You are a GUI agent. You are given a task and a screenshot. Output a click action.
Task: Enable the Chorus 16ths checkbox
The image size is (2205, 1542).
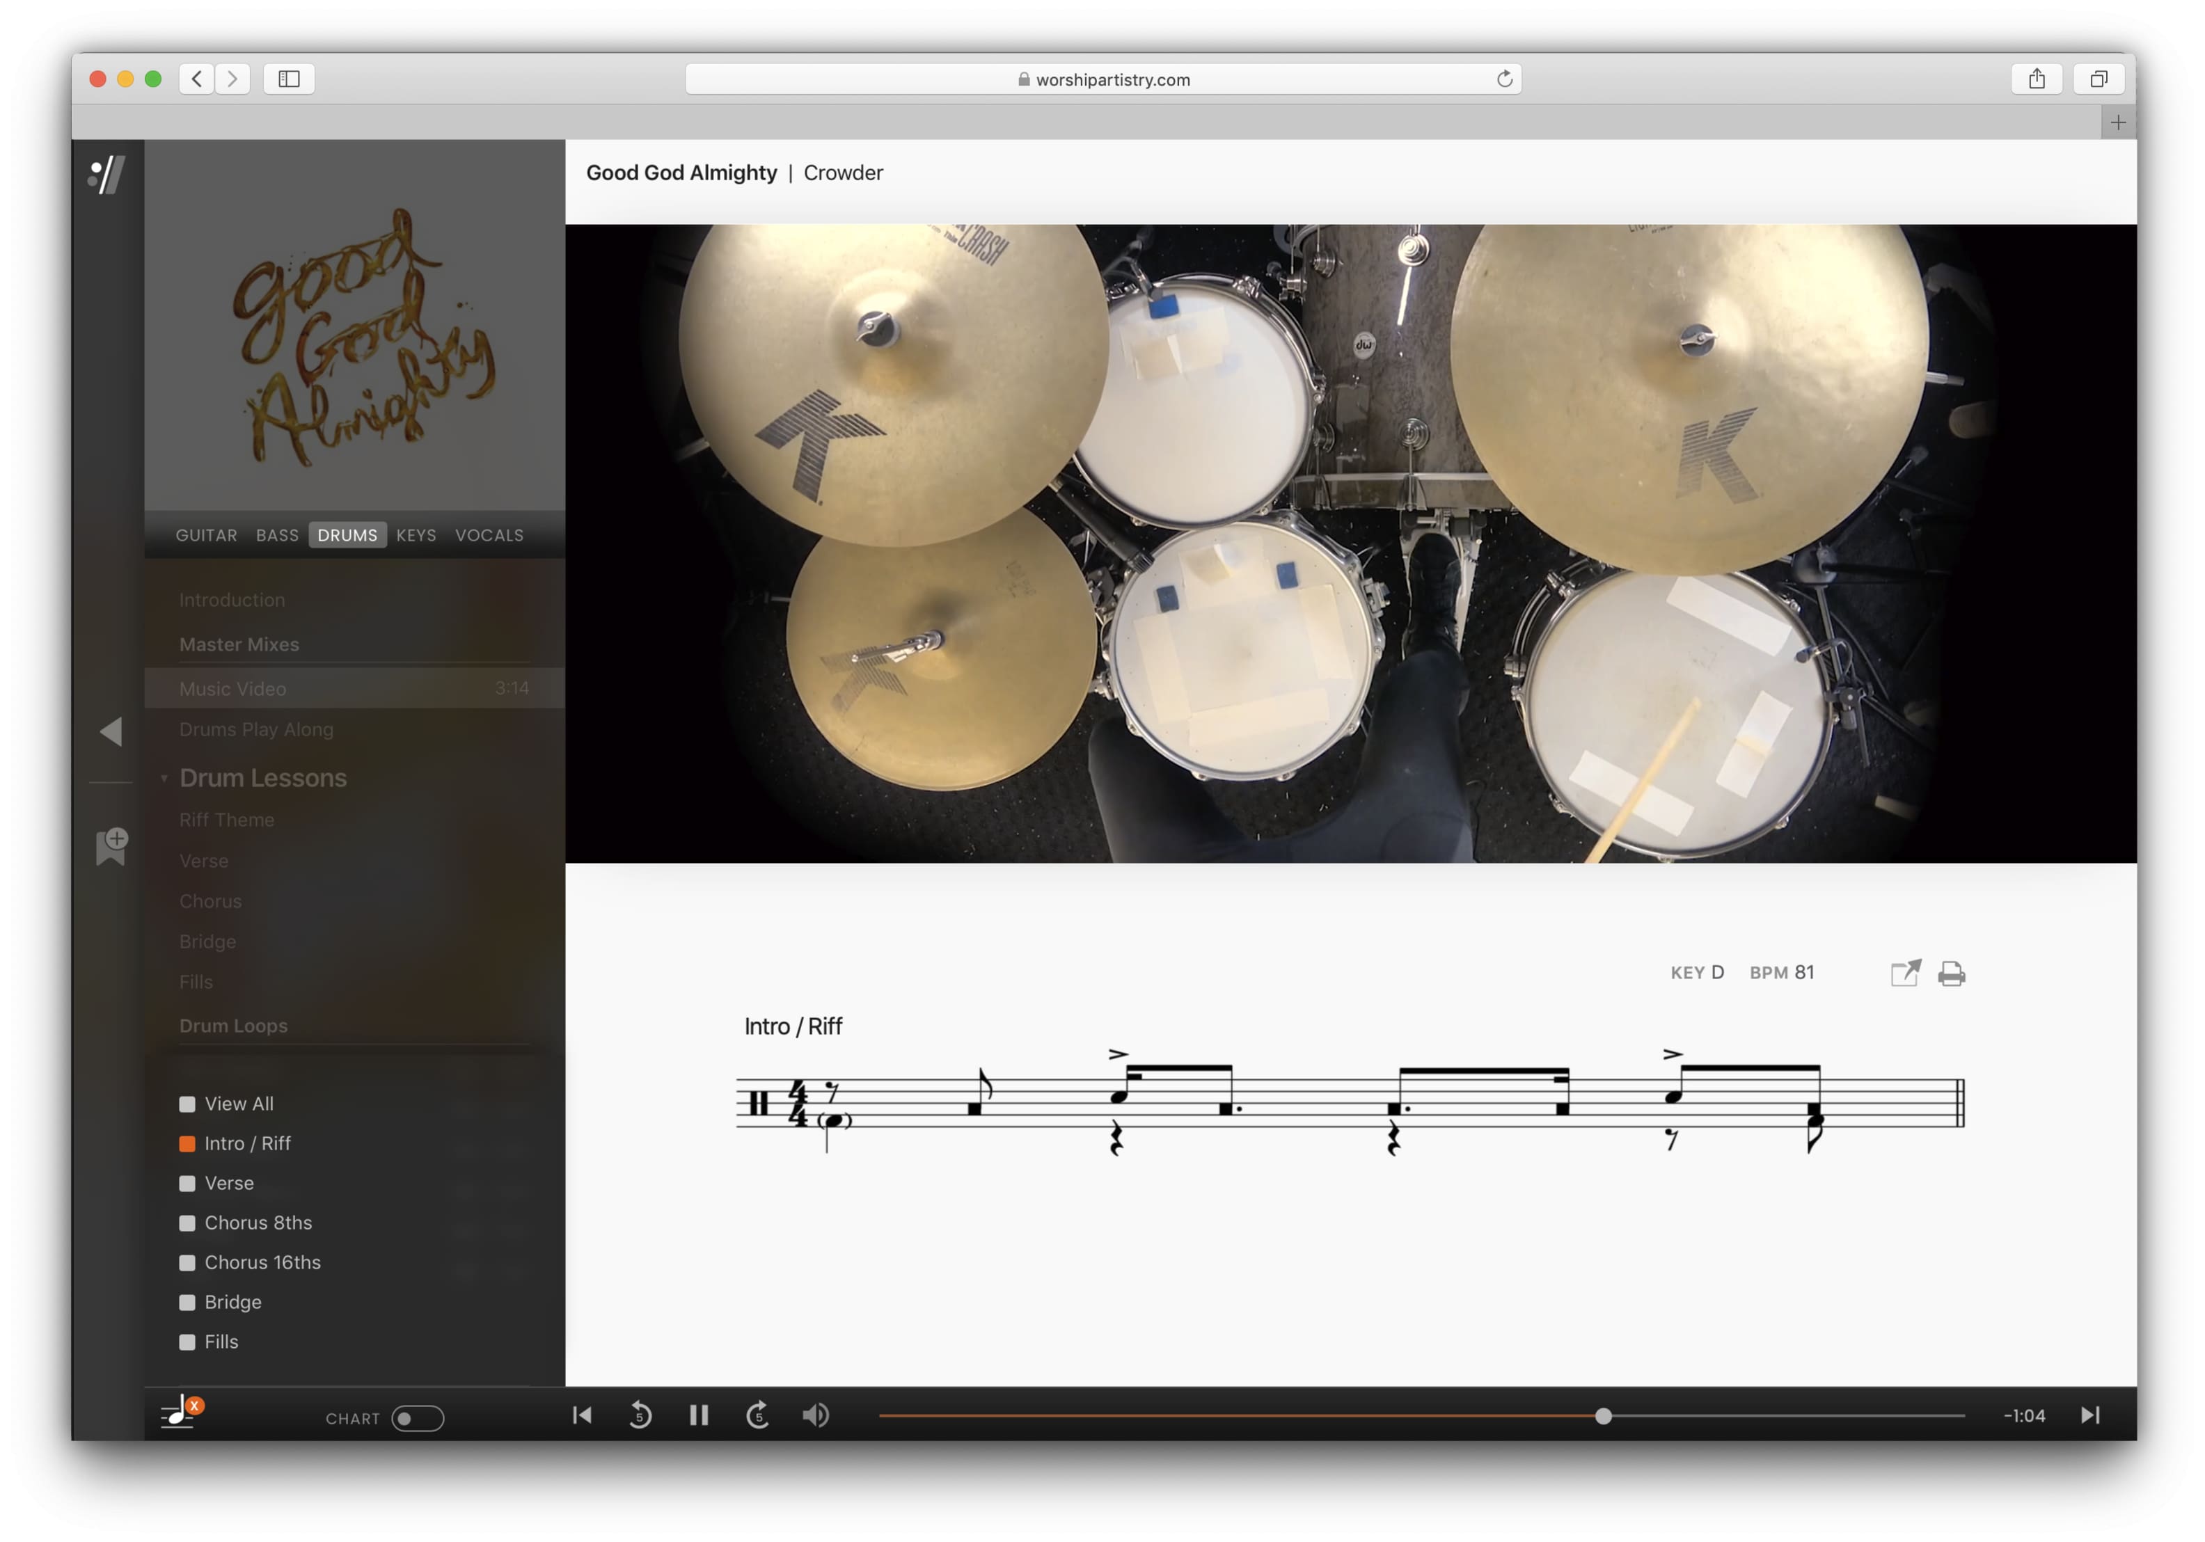click(187, 1262)
